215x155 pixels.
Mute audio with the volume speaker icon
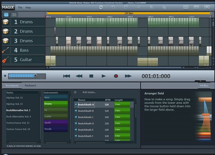[x=5, y=76]
